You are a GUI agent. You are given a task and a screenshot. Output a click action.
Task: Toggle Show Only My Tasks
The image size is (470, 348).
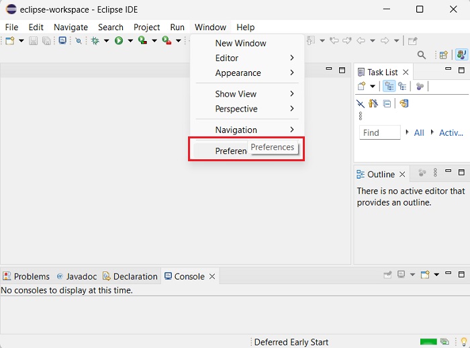[x=373, y=104]
